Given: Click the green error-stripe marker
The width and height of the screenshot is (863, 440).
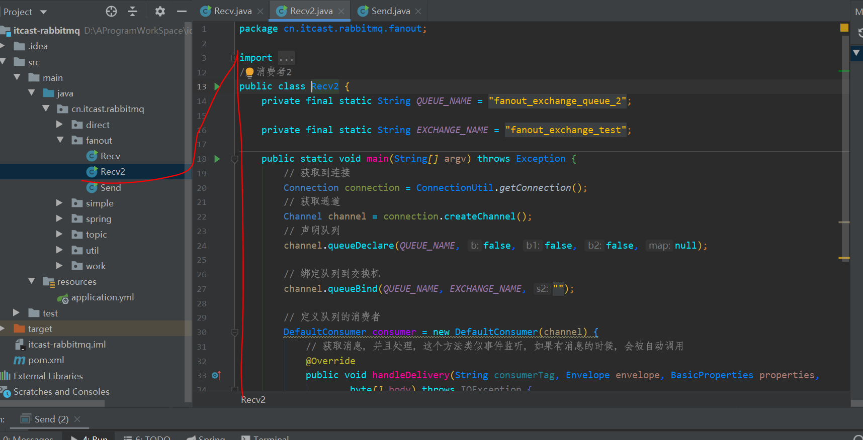Looking at the screenshot, I should (844, 71).
